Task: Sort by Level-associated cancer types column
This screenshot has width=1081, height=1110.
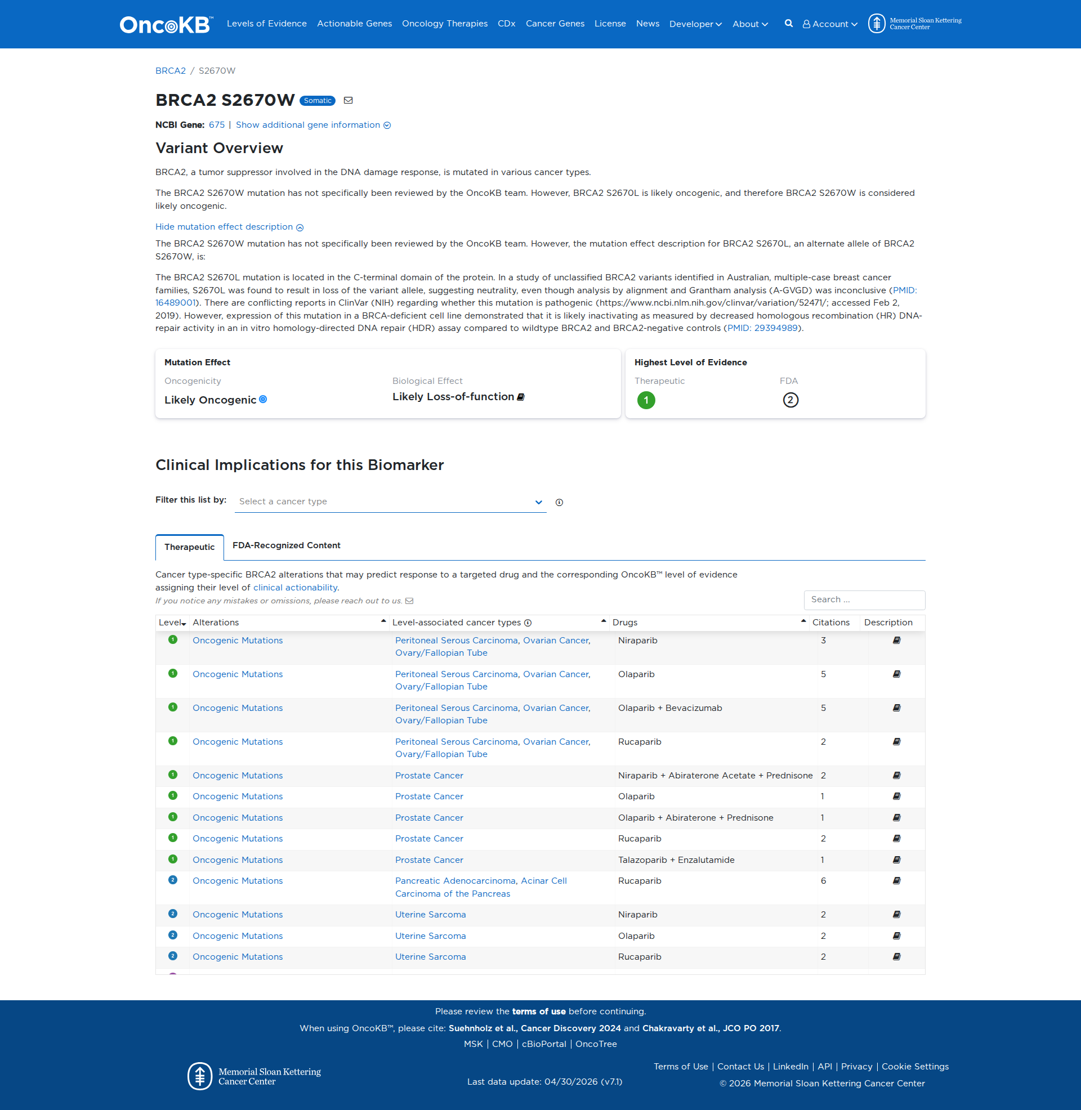Action: pyautogui.click(x=499, y=623)
